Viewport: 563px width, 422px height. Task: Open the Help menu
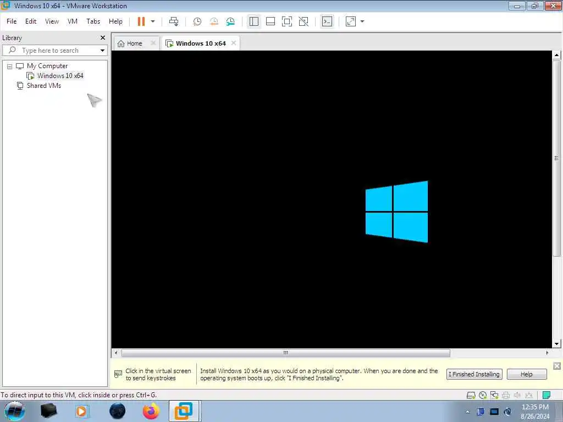coord(115,21)
